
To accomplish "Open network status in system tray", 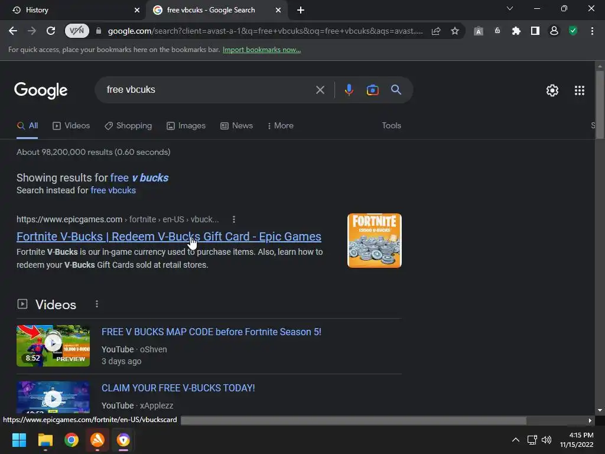I will pos(532,440).
